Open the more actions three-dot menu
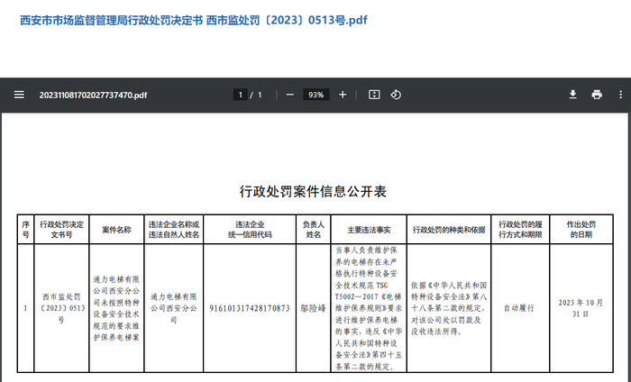Viewport: 631px width, 382px height. (620, 95)
